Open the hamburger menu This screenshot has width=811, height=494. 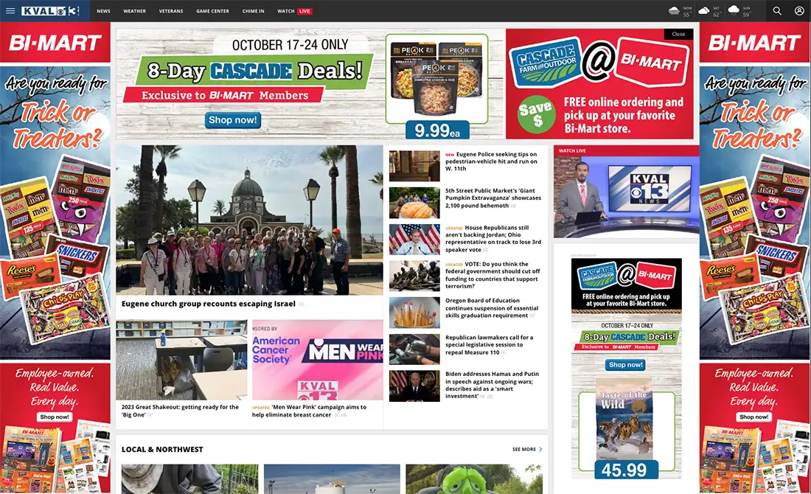pos(10,11)
